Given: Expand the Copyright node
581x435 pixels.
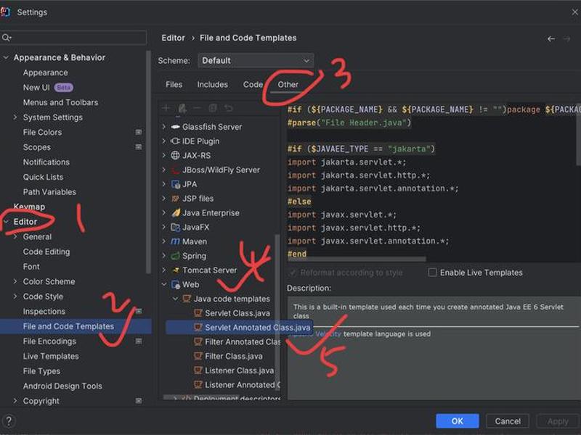Looking at the screenshot, I should [15, 401].
